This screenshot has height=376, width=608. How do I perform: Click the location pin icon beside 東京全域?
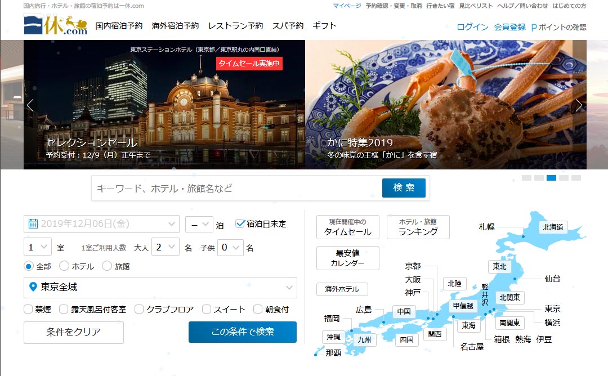(x=33, y=287)
